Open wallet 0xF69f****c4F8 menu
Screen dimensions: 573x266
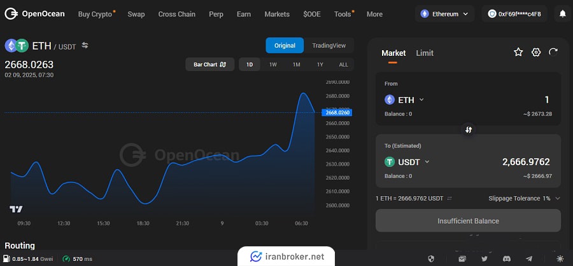[514, 14]
